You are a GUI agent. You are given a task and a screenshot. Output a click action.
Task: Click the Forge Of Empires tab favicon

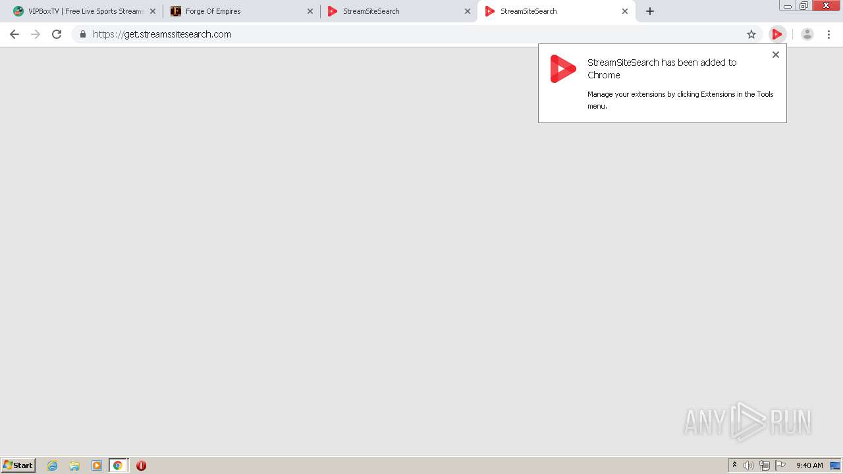point(176,11)
